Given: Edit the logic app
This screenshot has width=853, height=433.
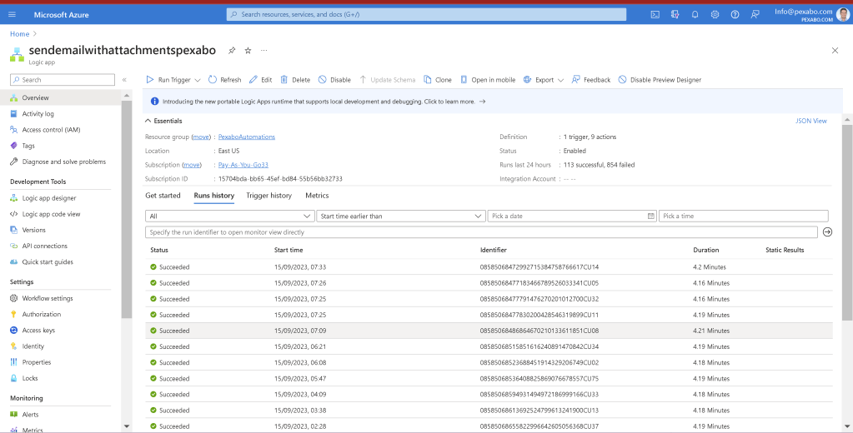Looking at the screenshot, I should [261, 80].
